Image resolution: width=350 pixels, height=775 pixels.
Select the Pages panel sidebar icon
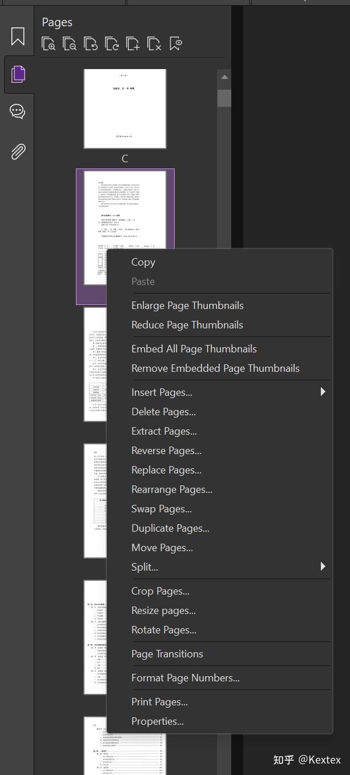tap(18, 74)
